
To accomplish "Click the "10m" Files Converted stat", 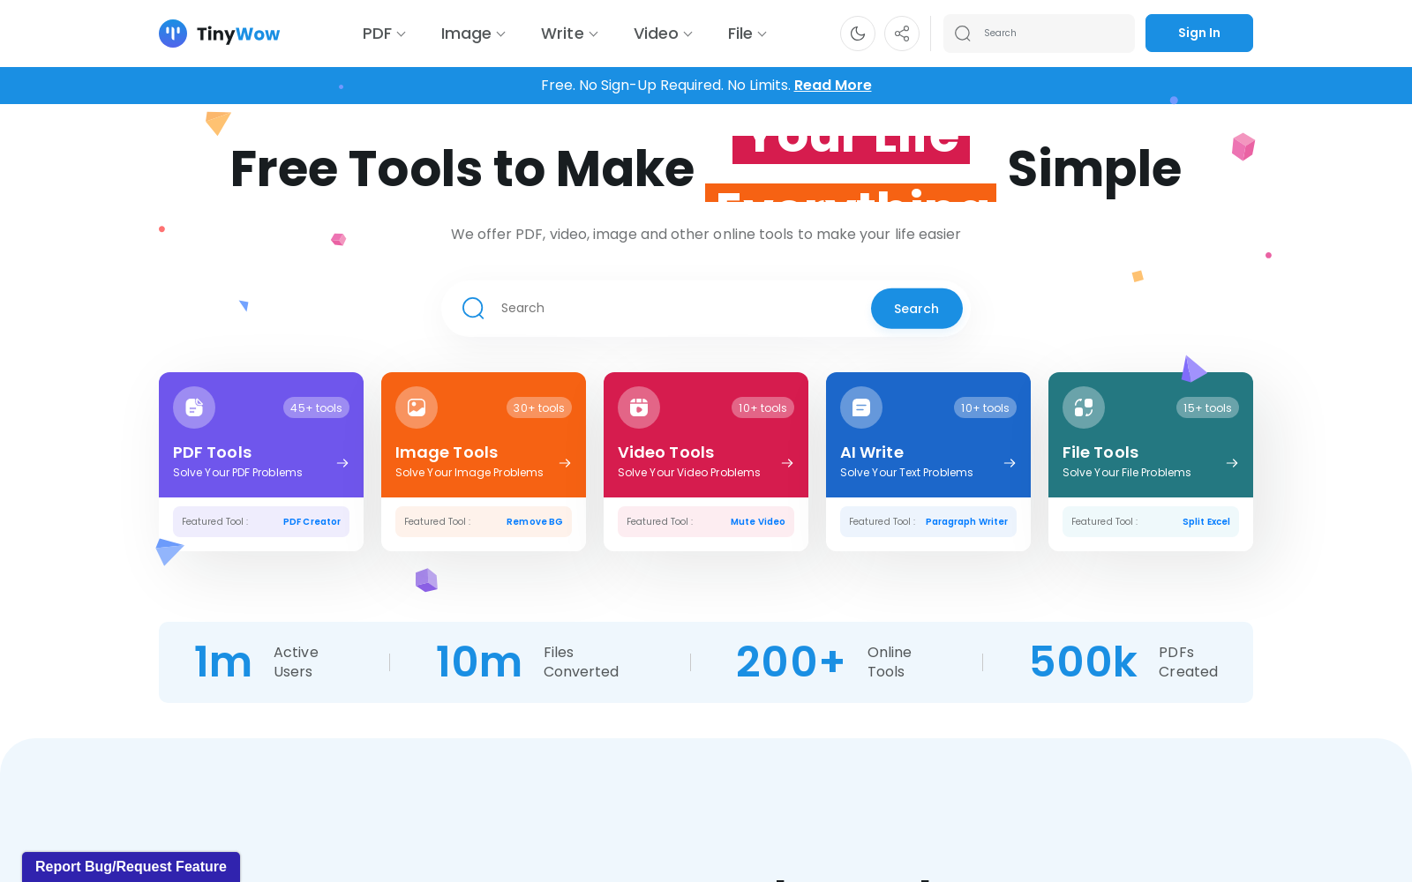I will pyautogui.click(x=479, y=662).
